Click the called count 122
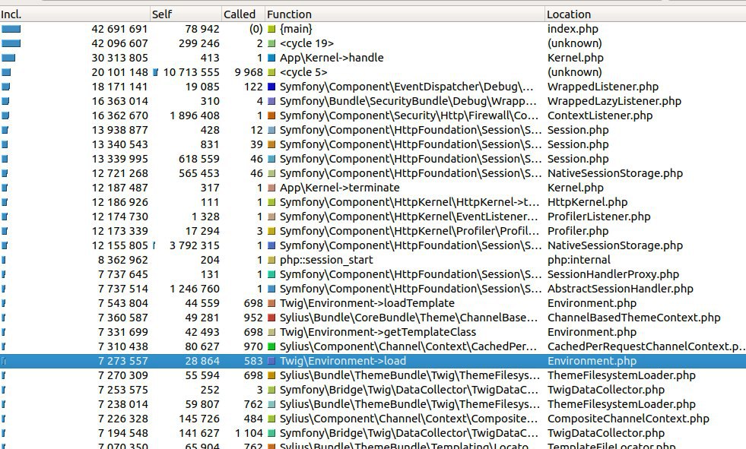 253,87
